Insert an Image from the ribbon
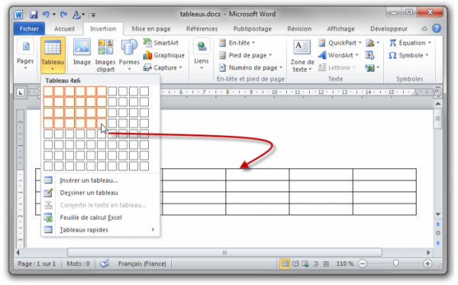Viewport: 458px width, 285px height. 82,53
